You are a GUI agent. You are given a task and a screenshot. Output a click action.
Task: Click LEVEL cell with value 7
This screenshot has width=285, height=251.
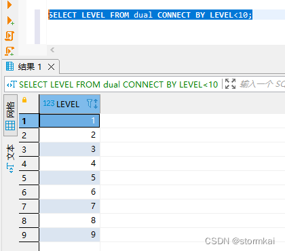click(69, 206)
